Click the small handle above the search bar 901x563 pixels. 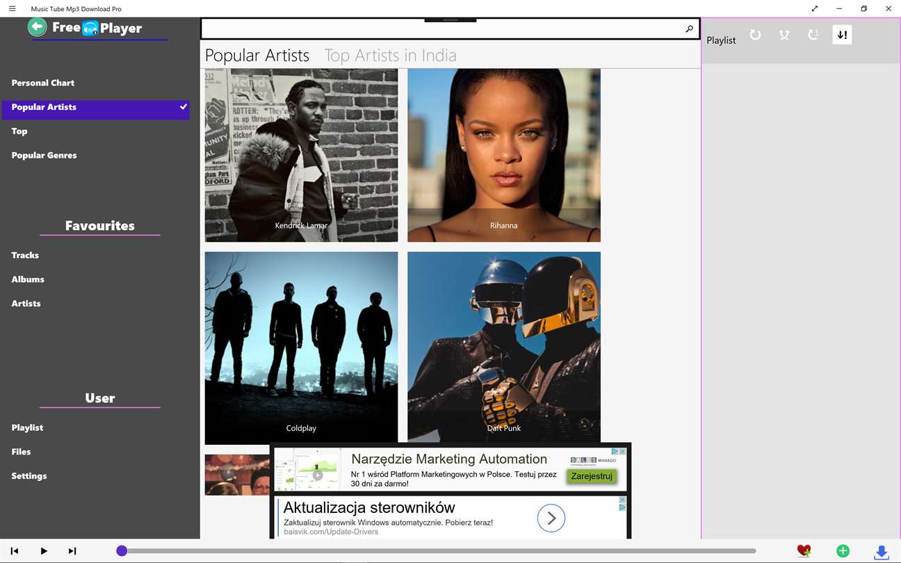[x=450, y=20]
